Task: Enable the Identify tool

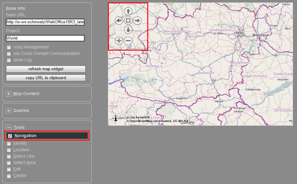Action: [x=9, y=143]
